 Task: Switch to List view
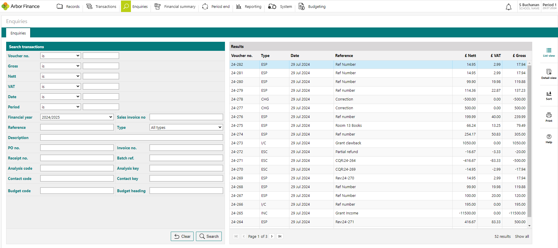(549, 52)
